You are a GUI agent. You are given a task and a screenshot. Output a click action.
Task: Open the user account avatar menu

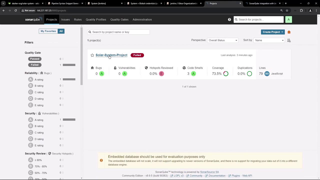[x=288, y=19]
